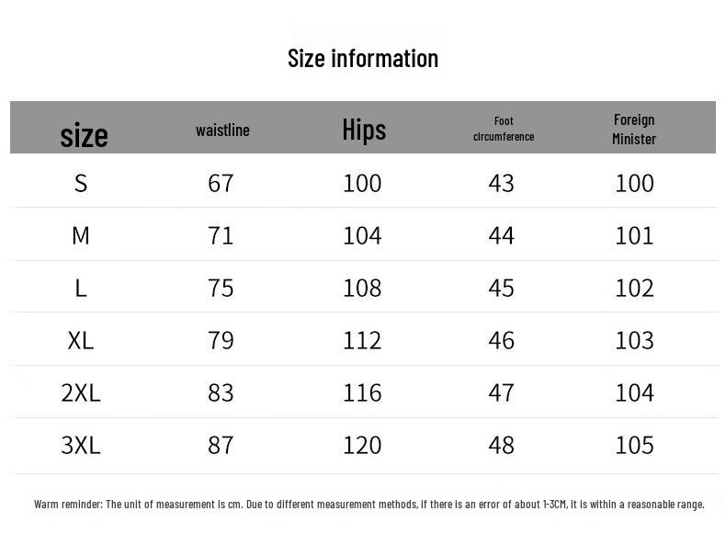Click hips value 108 in L row
The height and width of the screenshot is (545, 726).
362,288
